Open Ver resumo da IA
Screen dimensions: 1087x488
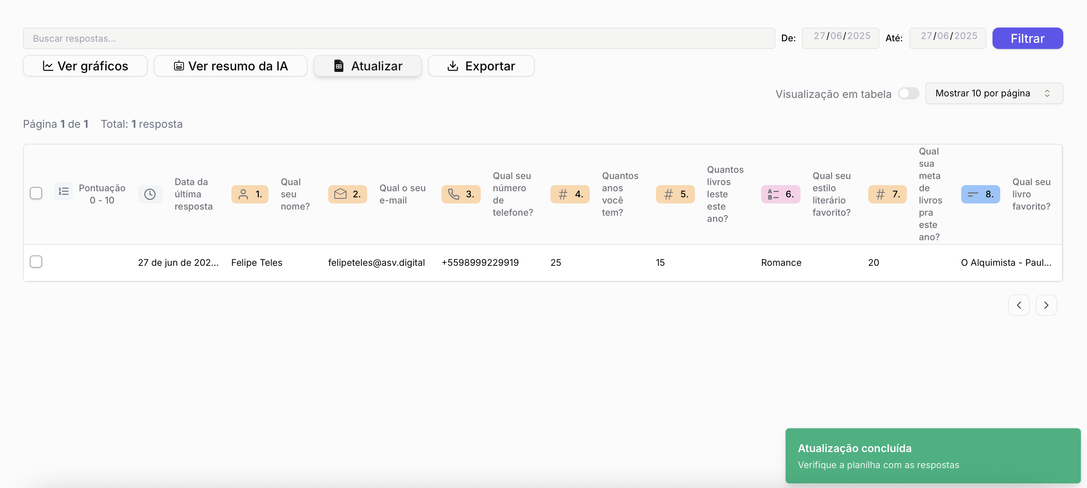pyautogui.click(x=230, y=66)
